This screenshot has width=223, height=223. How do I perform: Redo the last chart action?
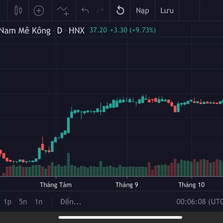point(100,10)
